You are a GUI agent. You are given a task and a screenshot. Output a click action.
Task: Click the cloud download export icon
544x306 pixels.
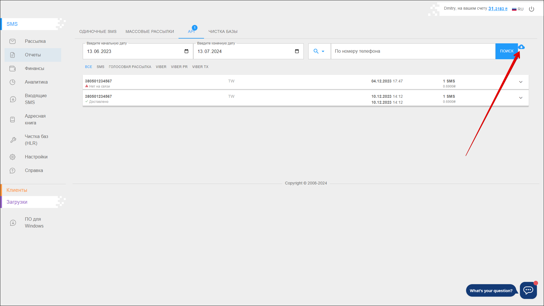pyautogui.click(x=521, y=47)
